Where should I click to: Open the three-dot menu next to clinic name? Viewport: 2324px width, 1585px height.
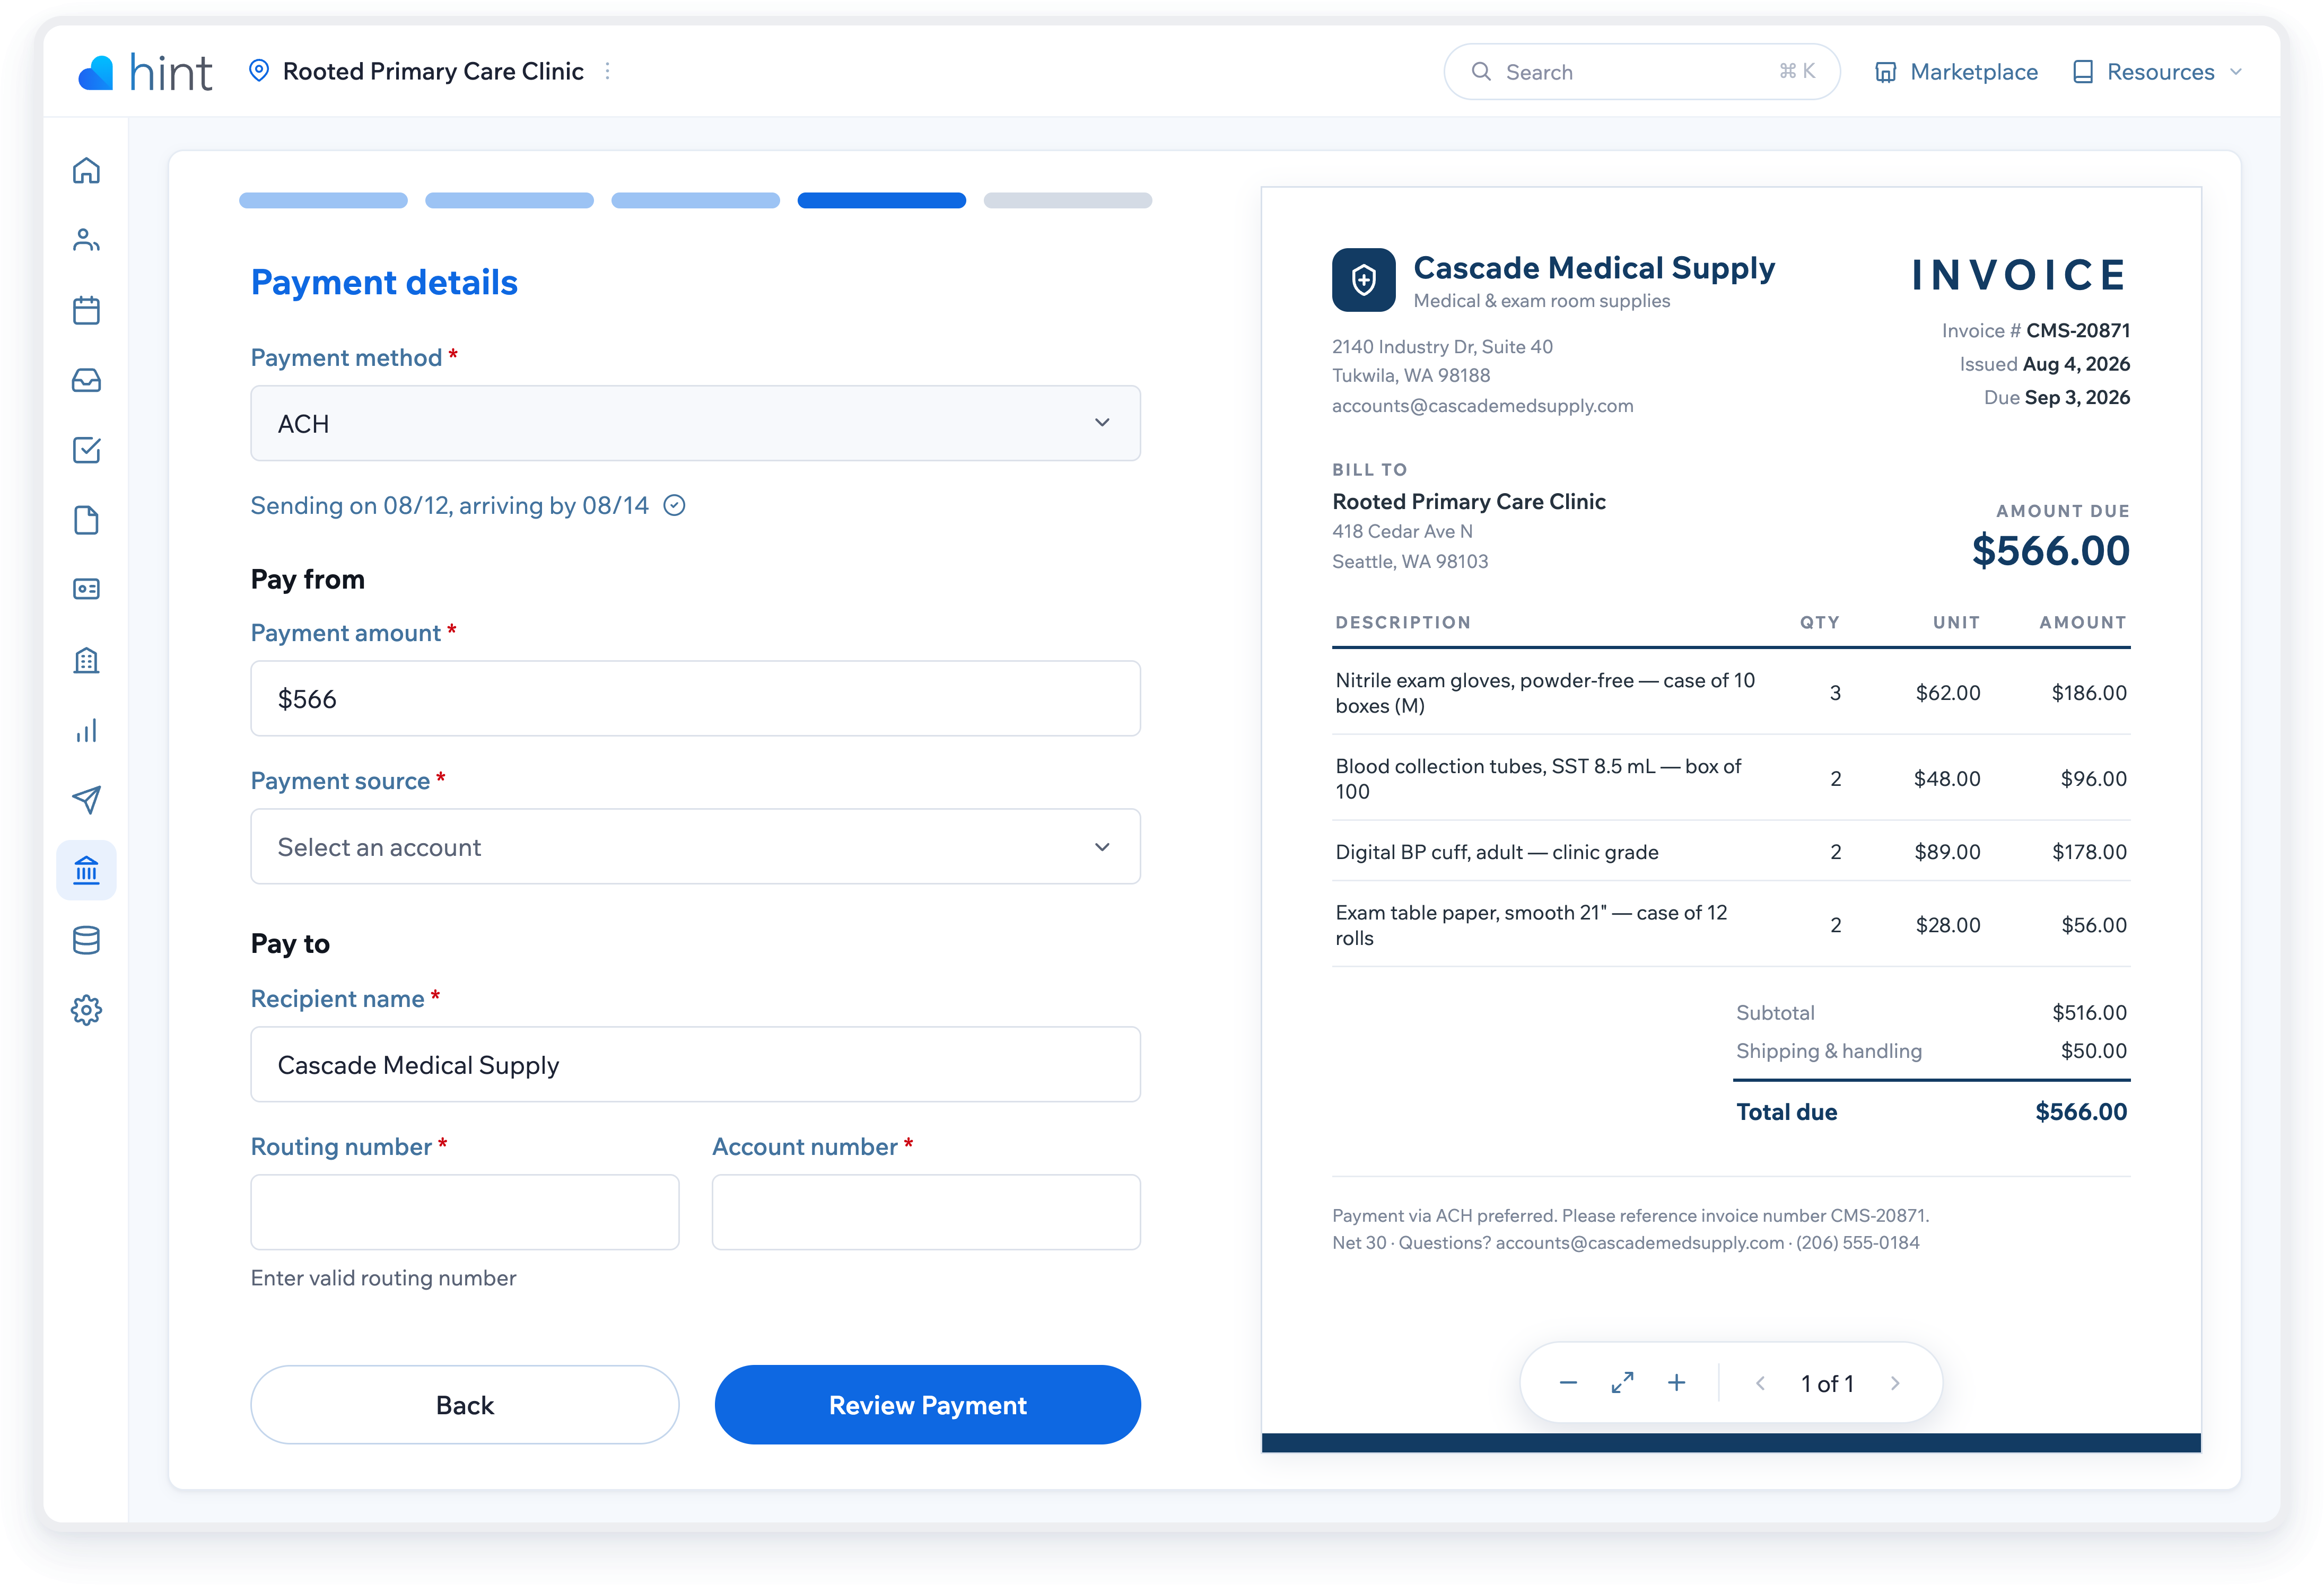607,71
